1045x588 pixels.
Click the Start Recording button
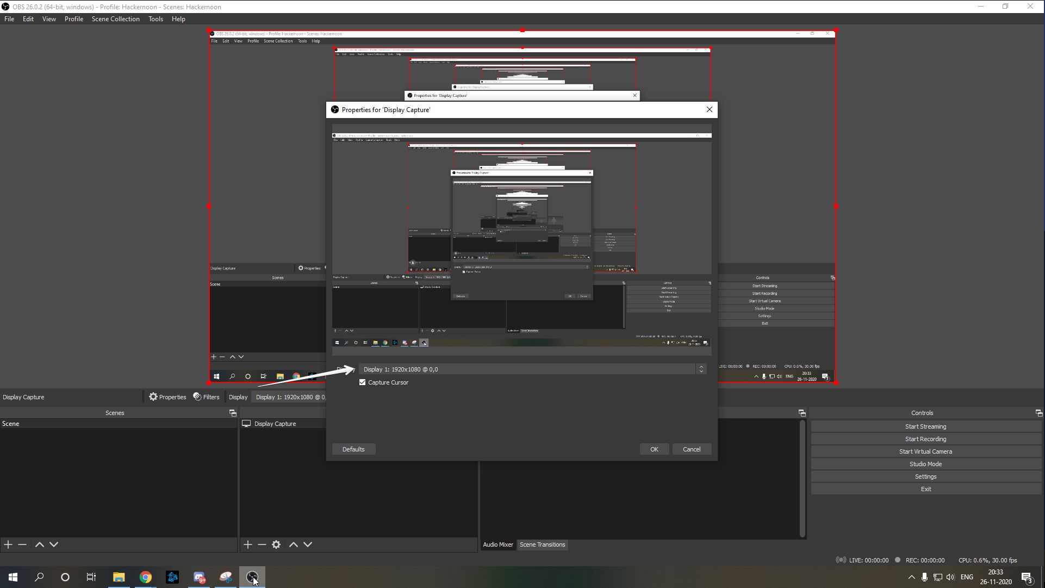click(925, 439)
